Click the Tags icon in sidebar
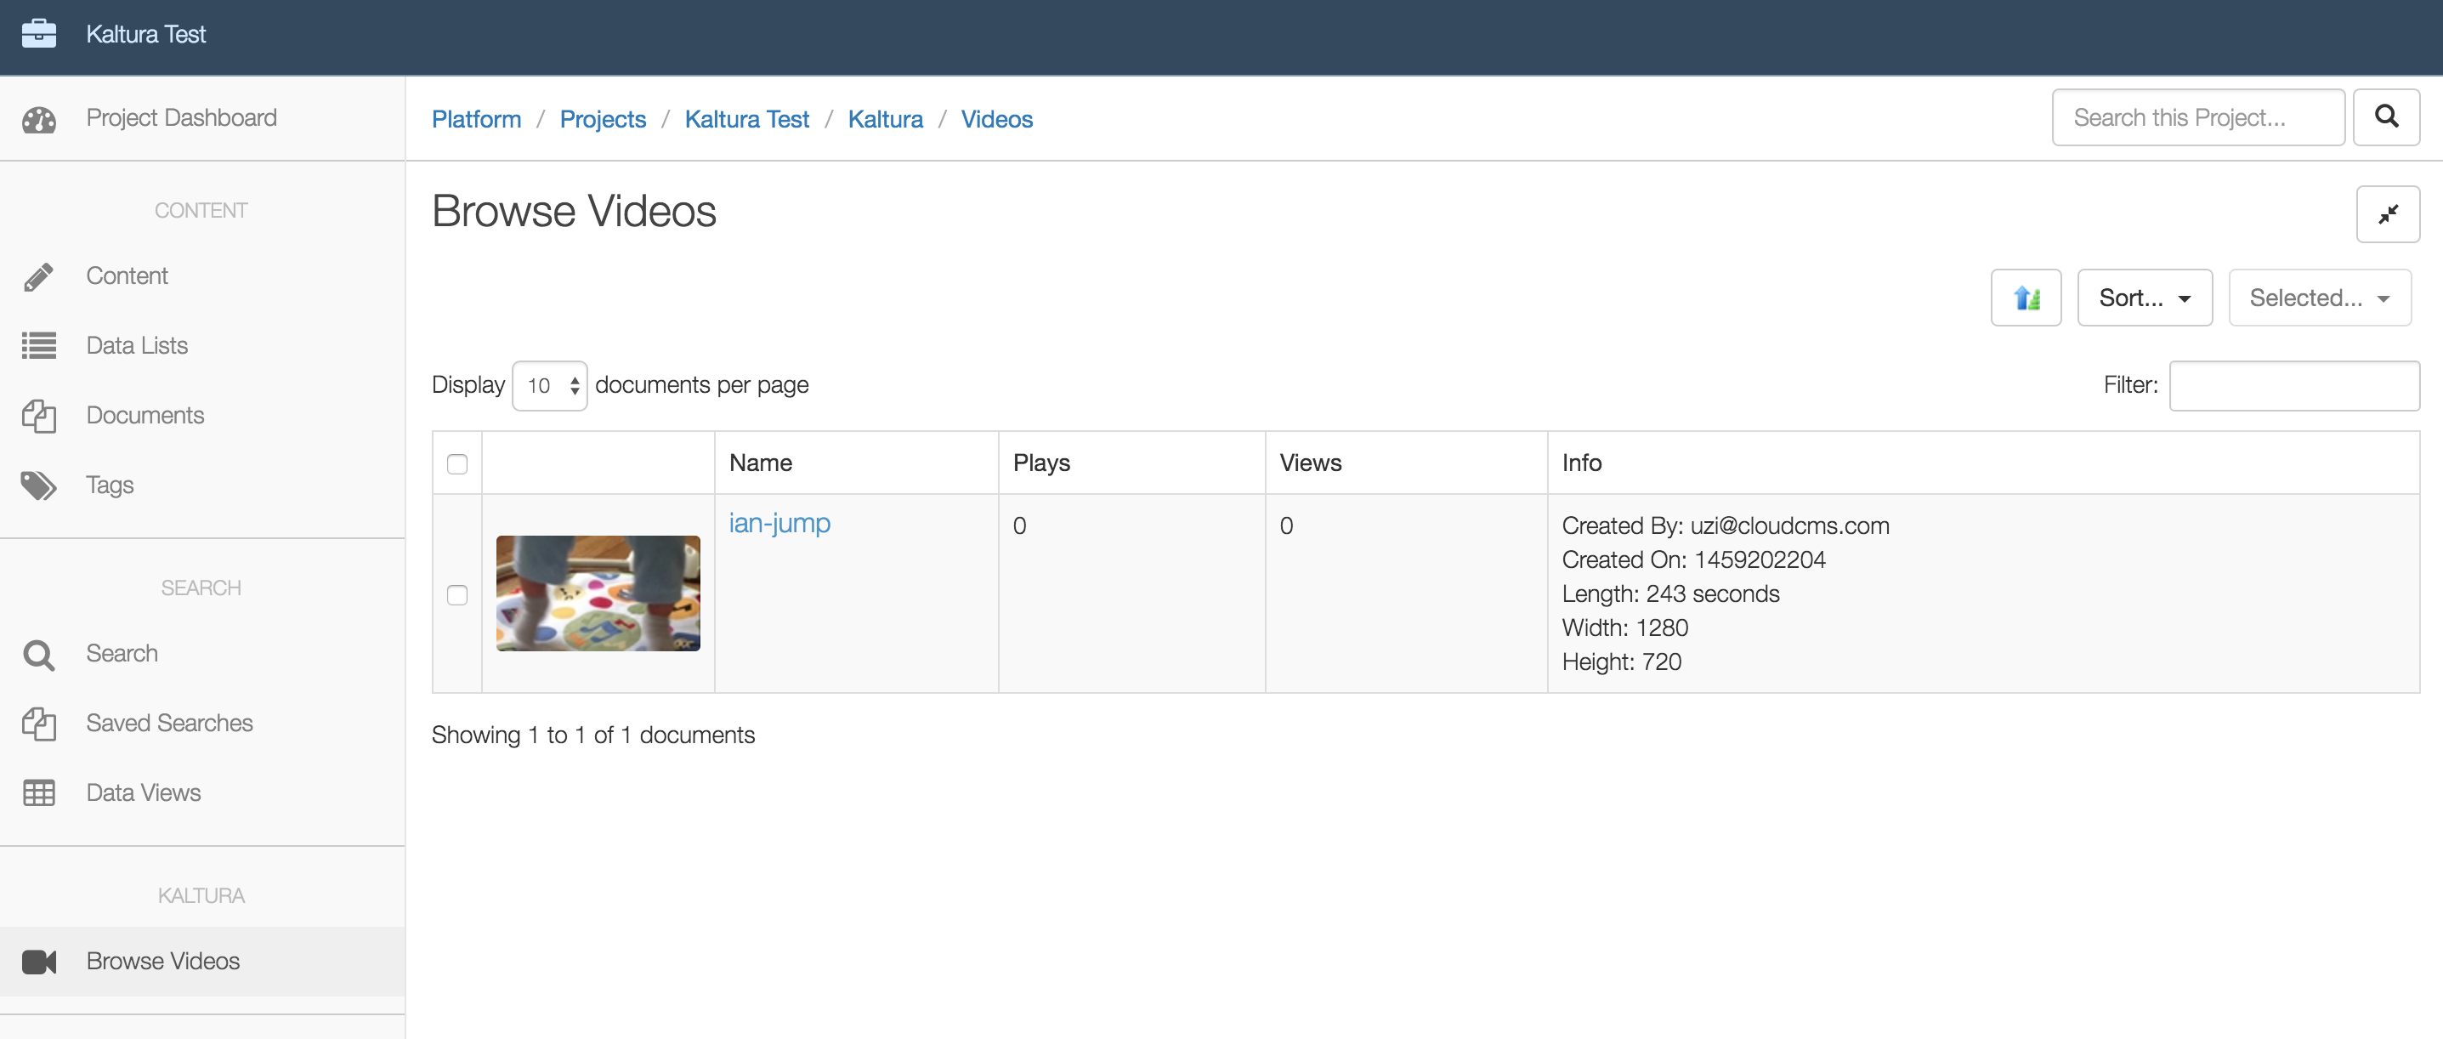This screenshot has height=1039, width=2443. (x=39, y=485)
